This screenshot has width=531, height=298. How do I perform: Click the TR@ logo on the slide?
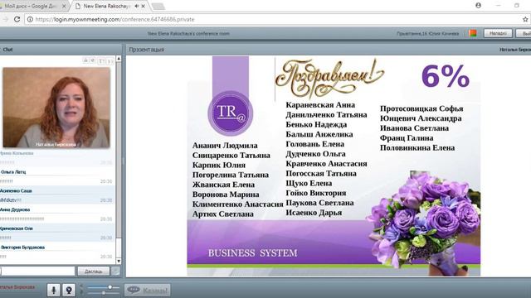click(231, 113)
